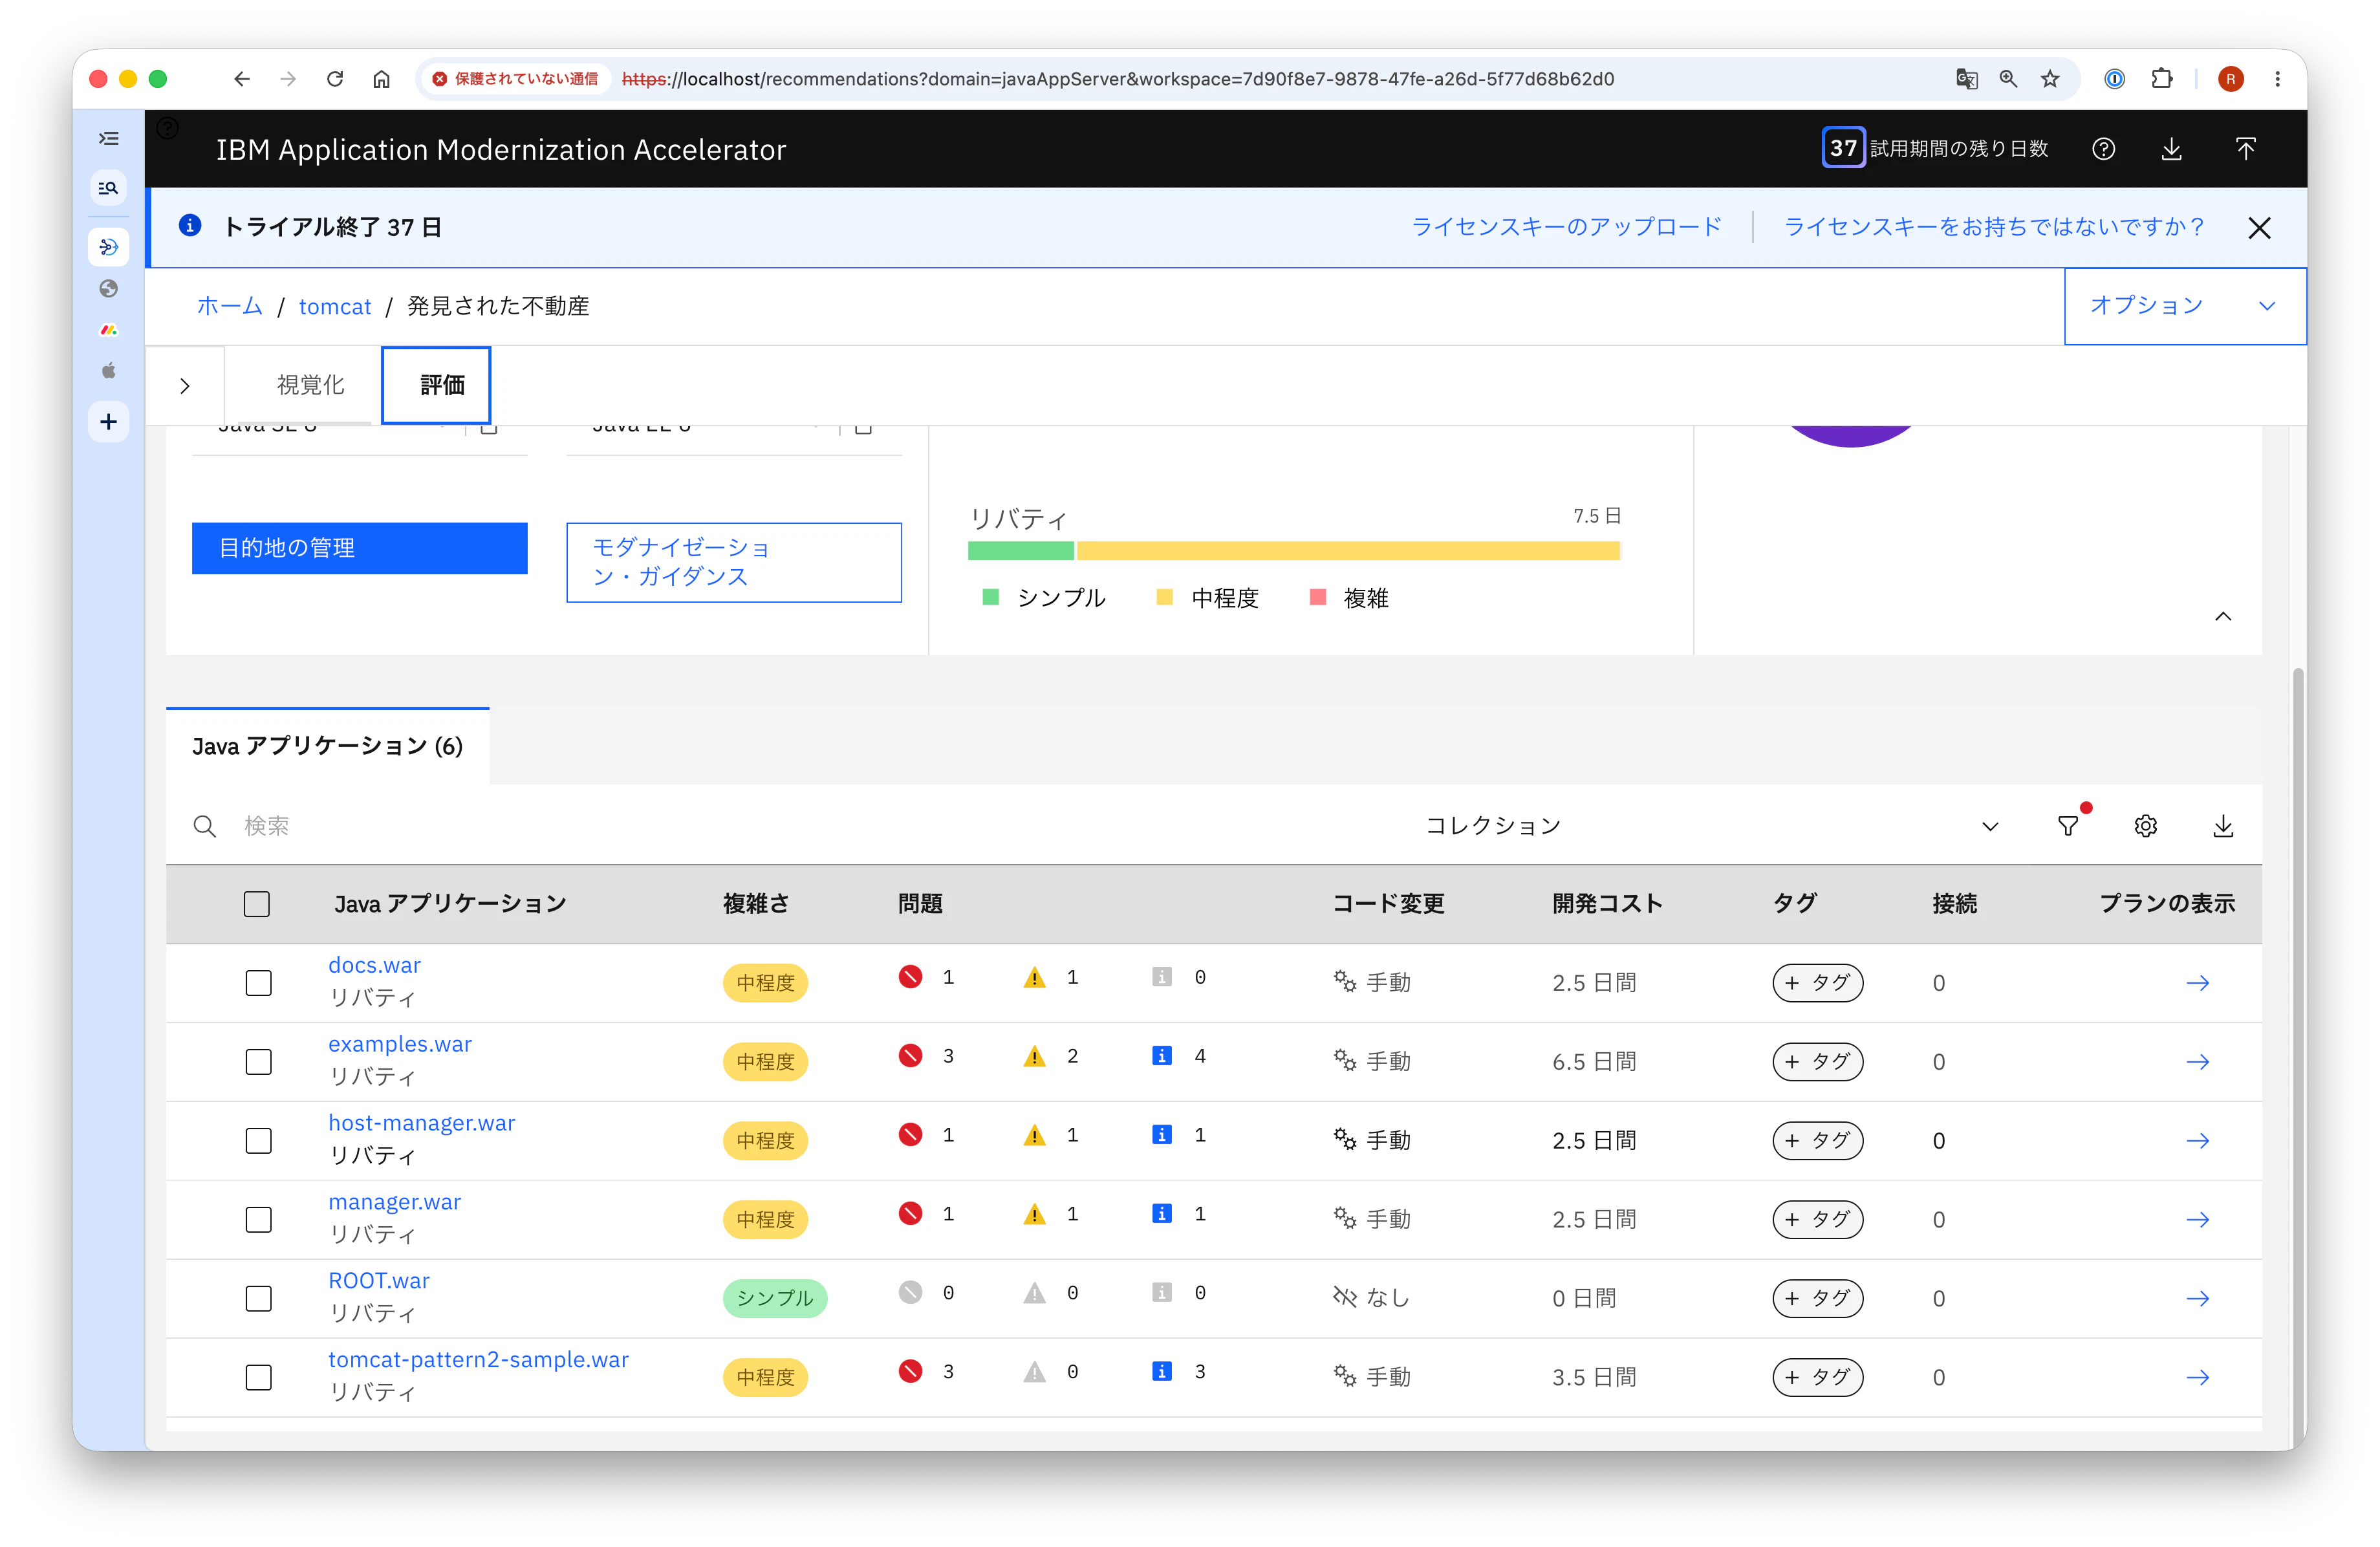2380x1547 pixels.
Task: Add a tag to examples.war row
Action: point(1817,1062)
